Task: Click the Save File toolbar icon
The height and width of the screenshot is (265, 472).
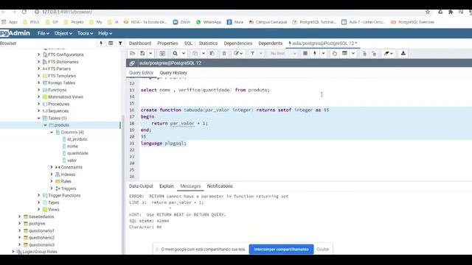Action: coord(142,54)
